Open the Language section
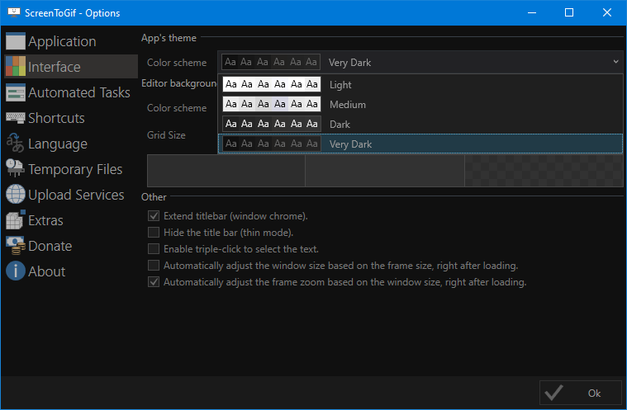The height and width of the screenshot is (410, 627). [x=71, y=144]
